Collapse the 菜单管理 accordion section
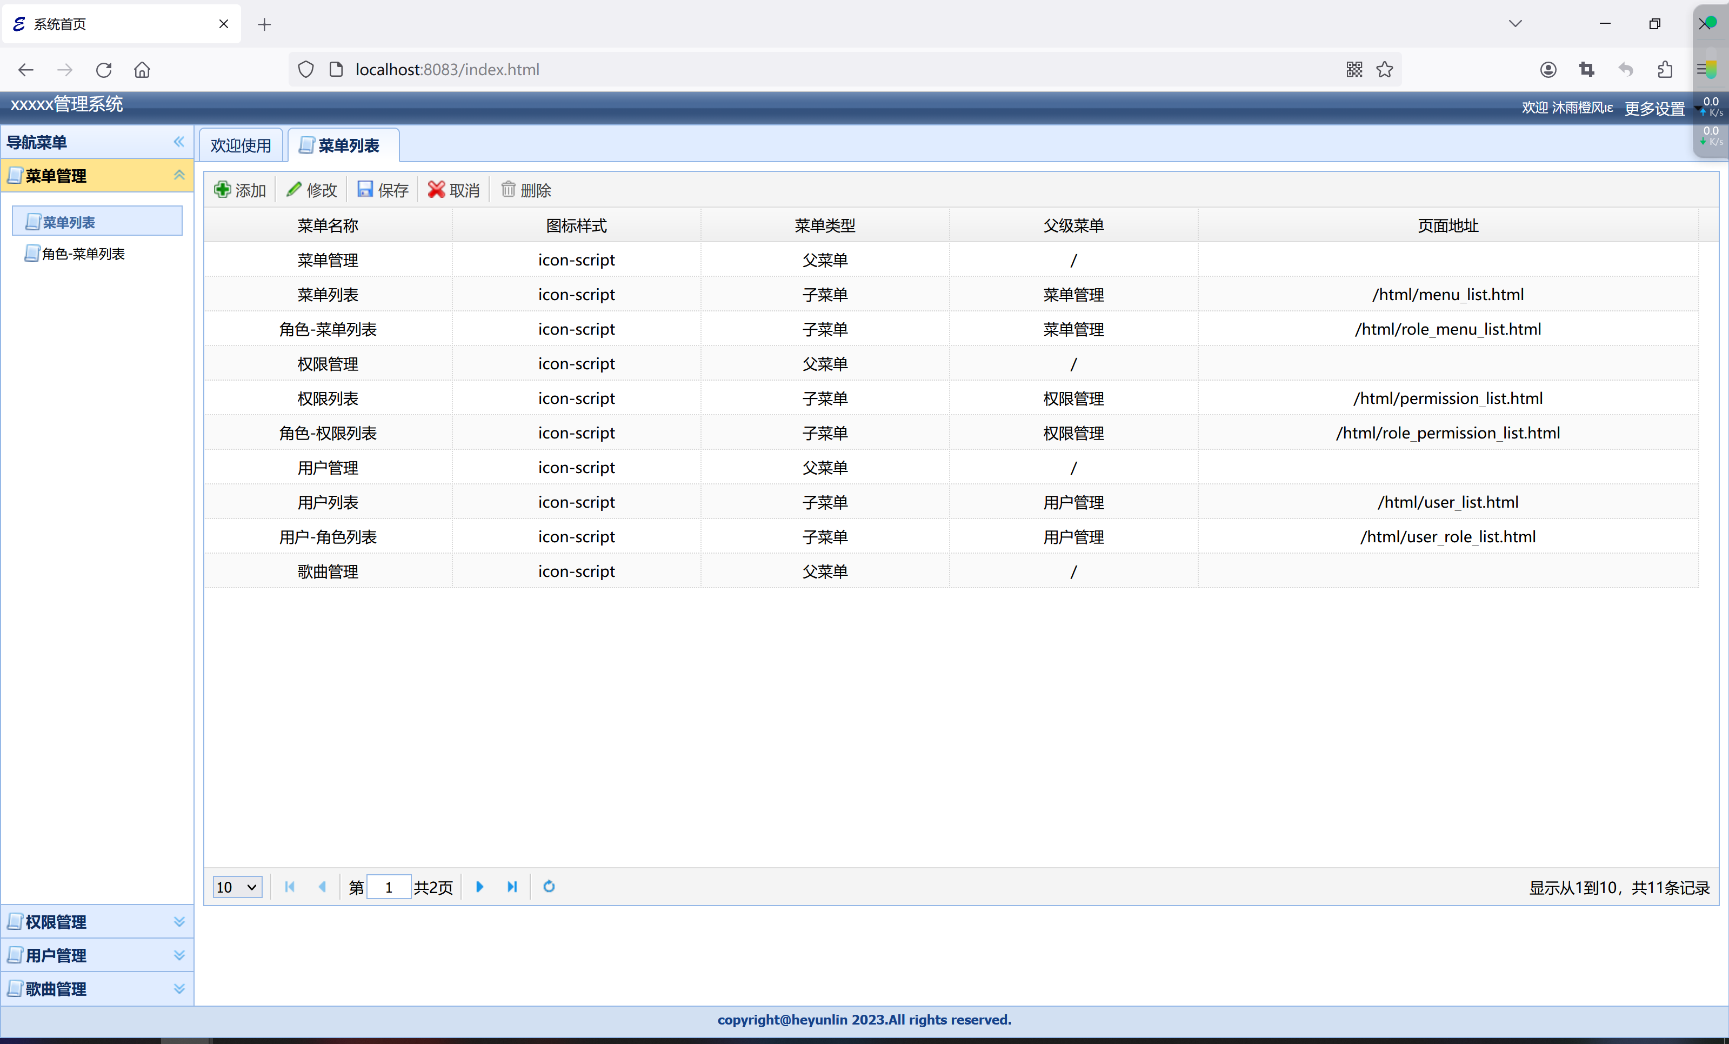The width and height of the screenshot is (1729, 1044). (179, 175)
